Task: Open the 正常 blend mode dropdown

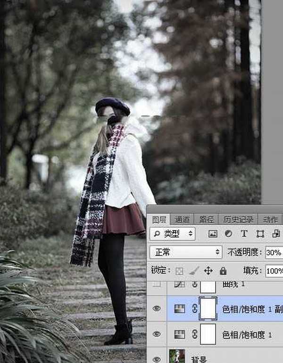Action: [x=185, y=252]
